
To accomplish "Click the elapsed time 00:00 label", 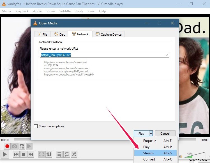I will [x=5, y=140].
